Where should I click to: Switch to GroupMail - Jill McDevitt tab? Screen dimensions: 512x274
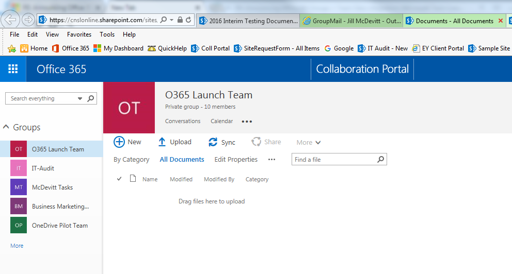351,21
